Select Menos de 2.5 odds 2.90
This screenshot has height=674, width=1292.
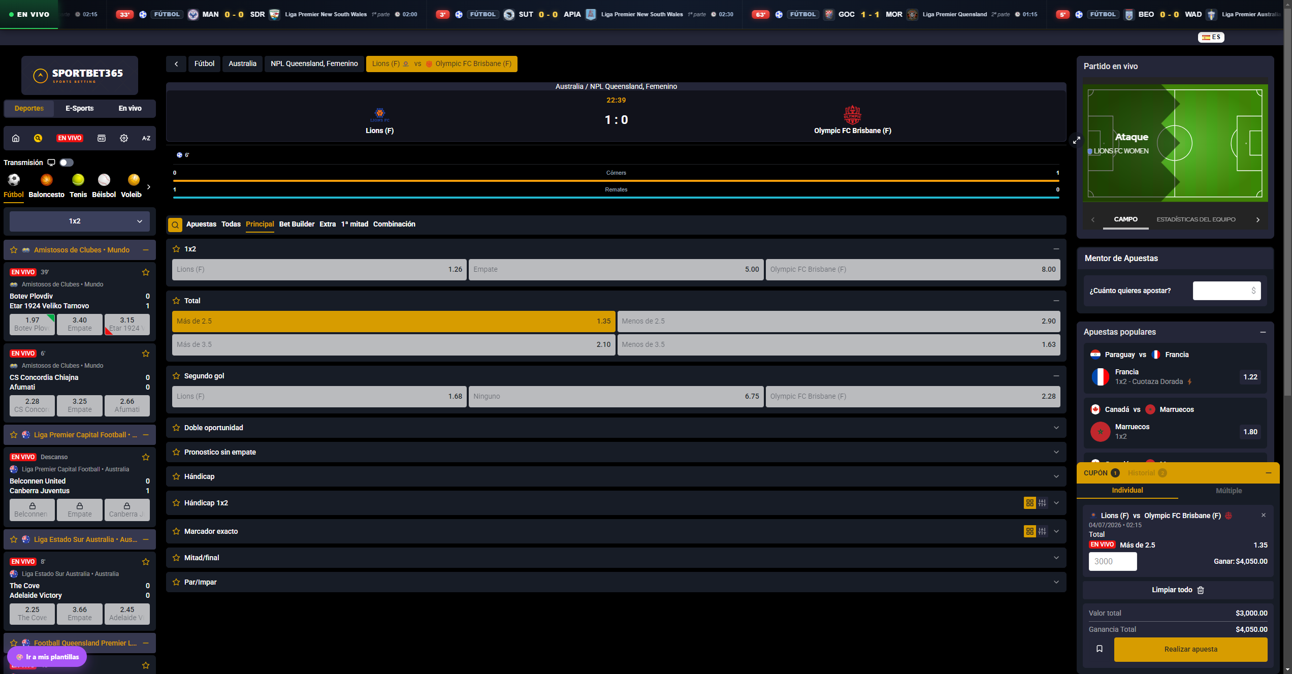pos(839,322)
